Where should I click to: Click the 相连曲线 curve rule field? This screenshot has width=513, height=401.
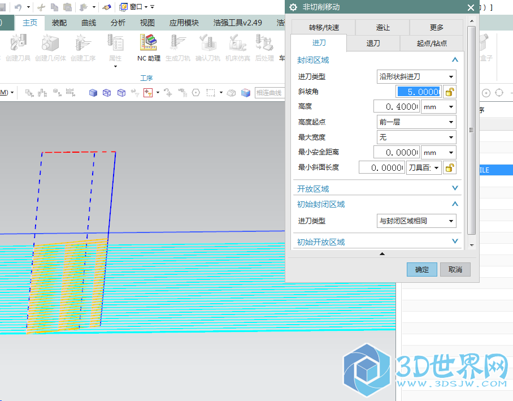click(269, 93)
